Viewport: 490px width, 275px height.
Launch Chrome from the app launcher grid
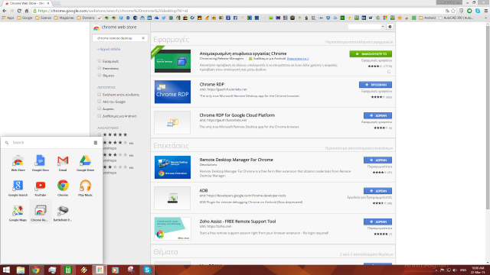pos(63,188)
